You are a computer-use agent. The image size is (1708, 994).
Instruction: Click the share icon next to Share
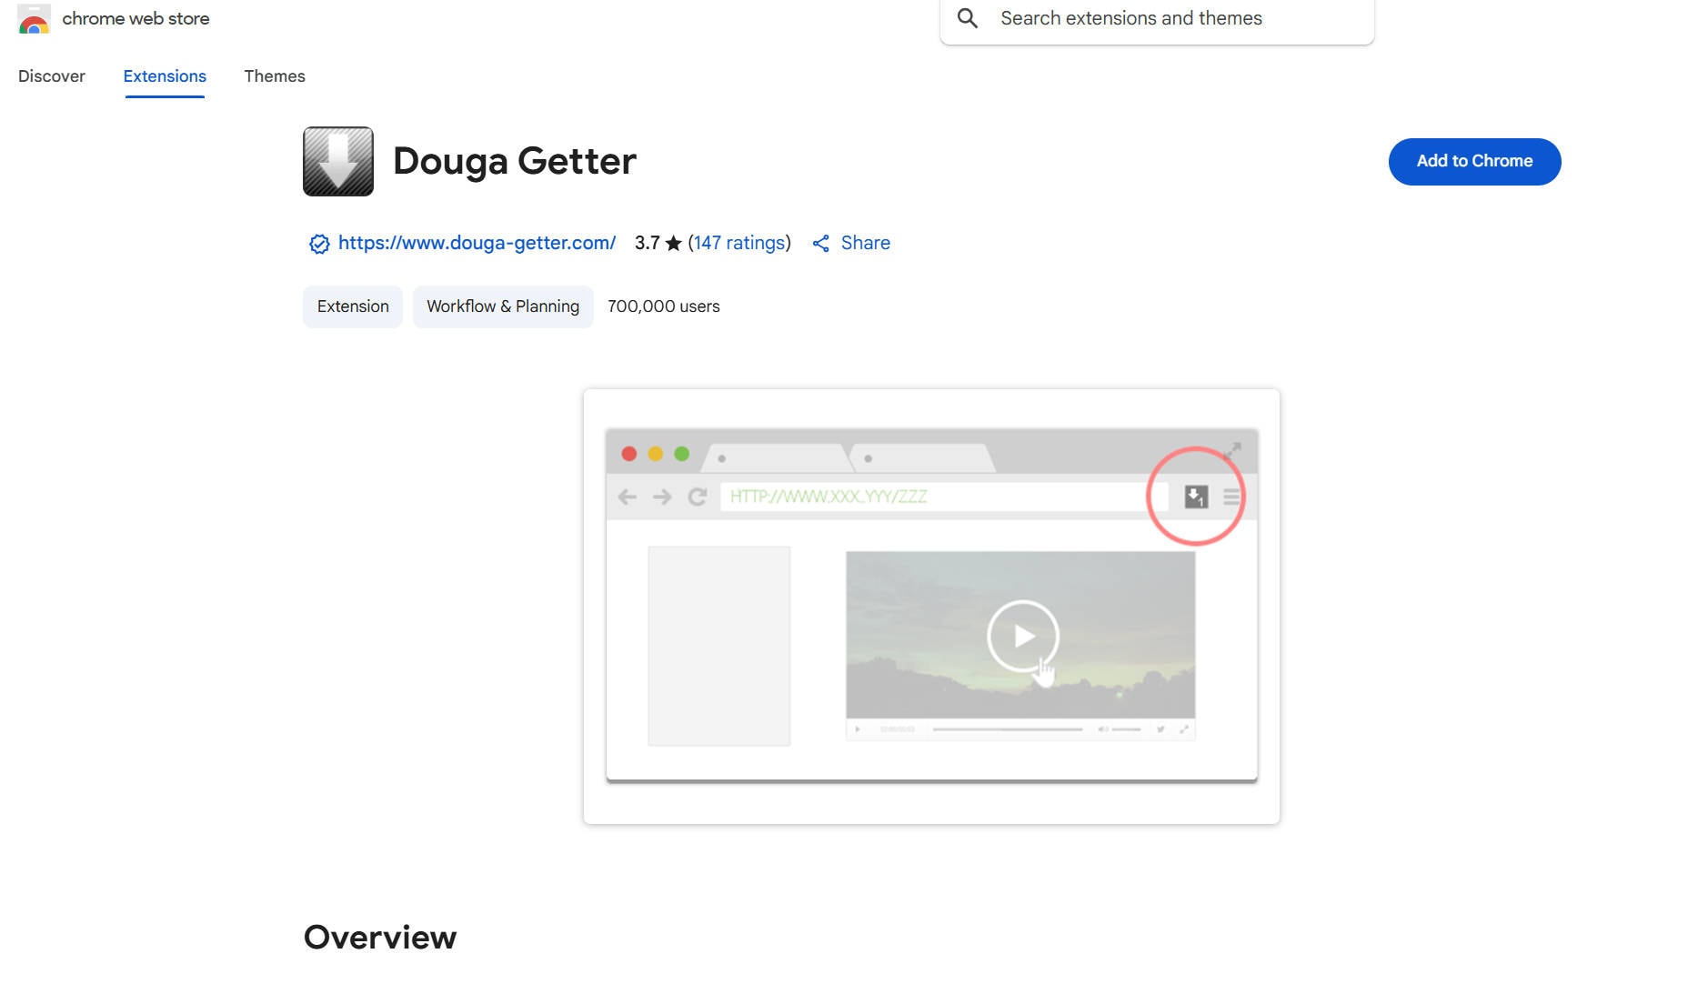coord(820,244)
